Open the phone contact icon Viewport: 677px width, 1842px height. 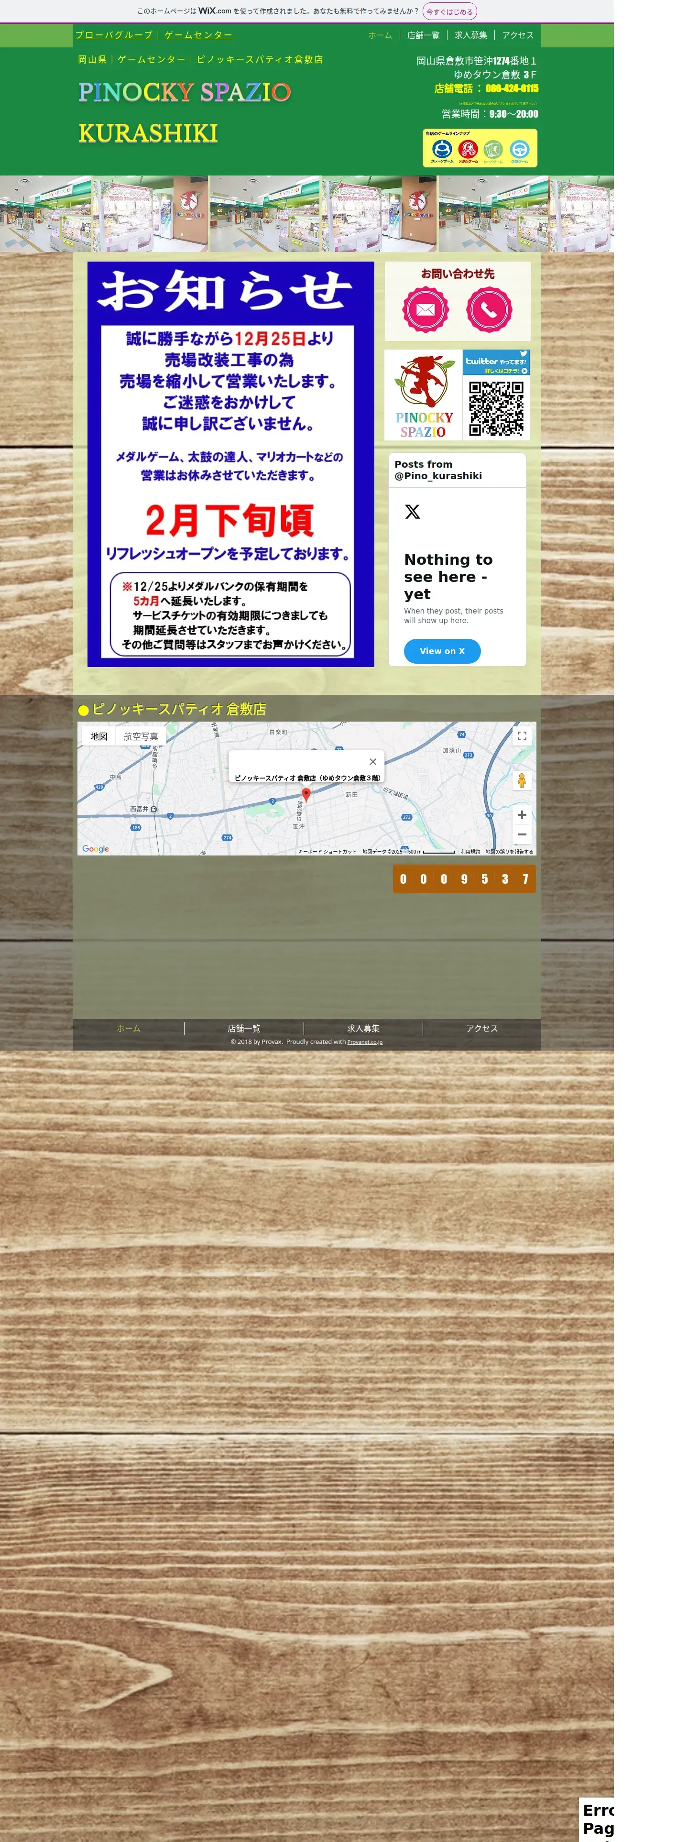click(489, 309)
